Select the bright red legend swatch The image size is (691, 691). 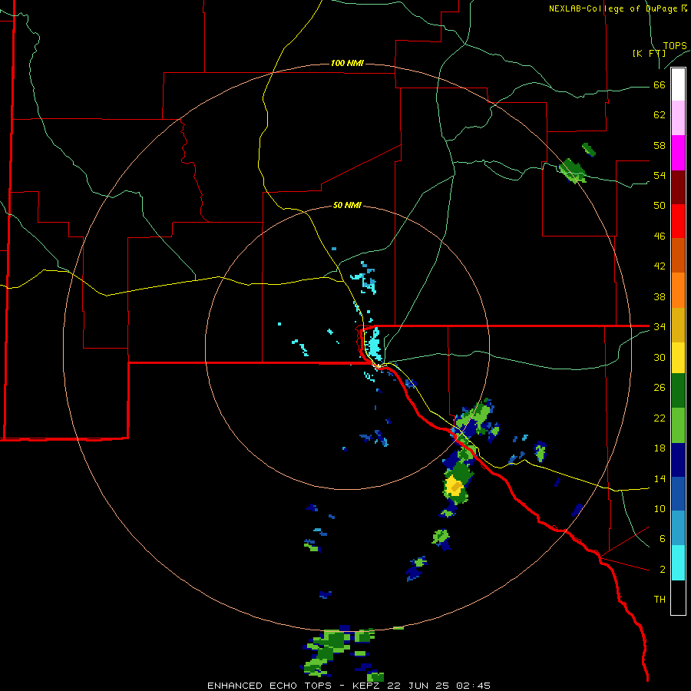pos(678,221)
